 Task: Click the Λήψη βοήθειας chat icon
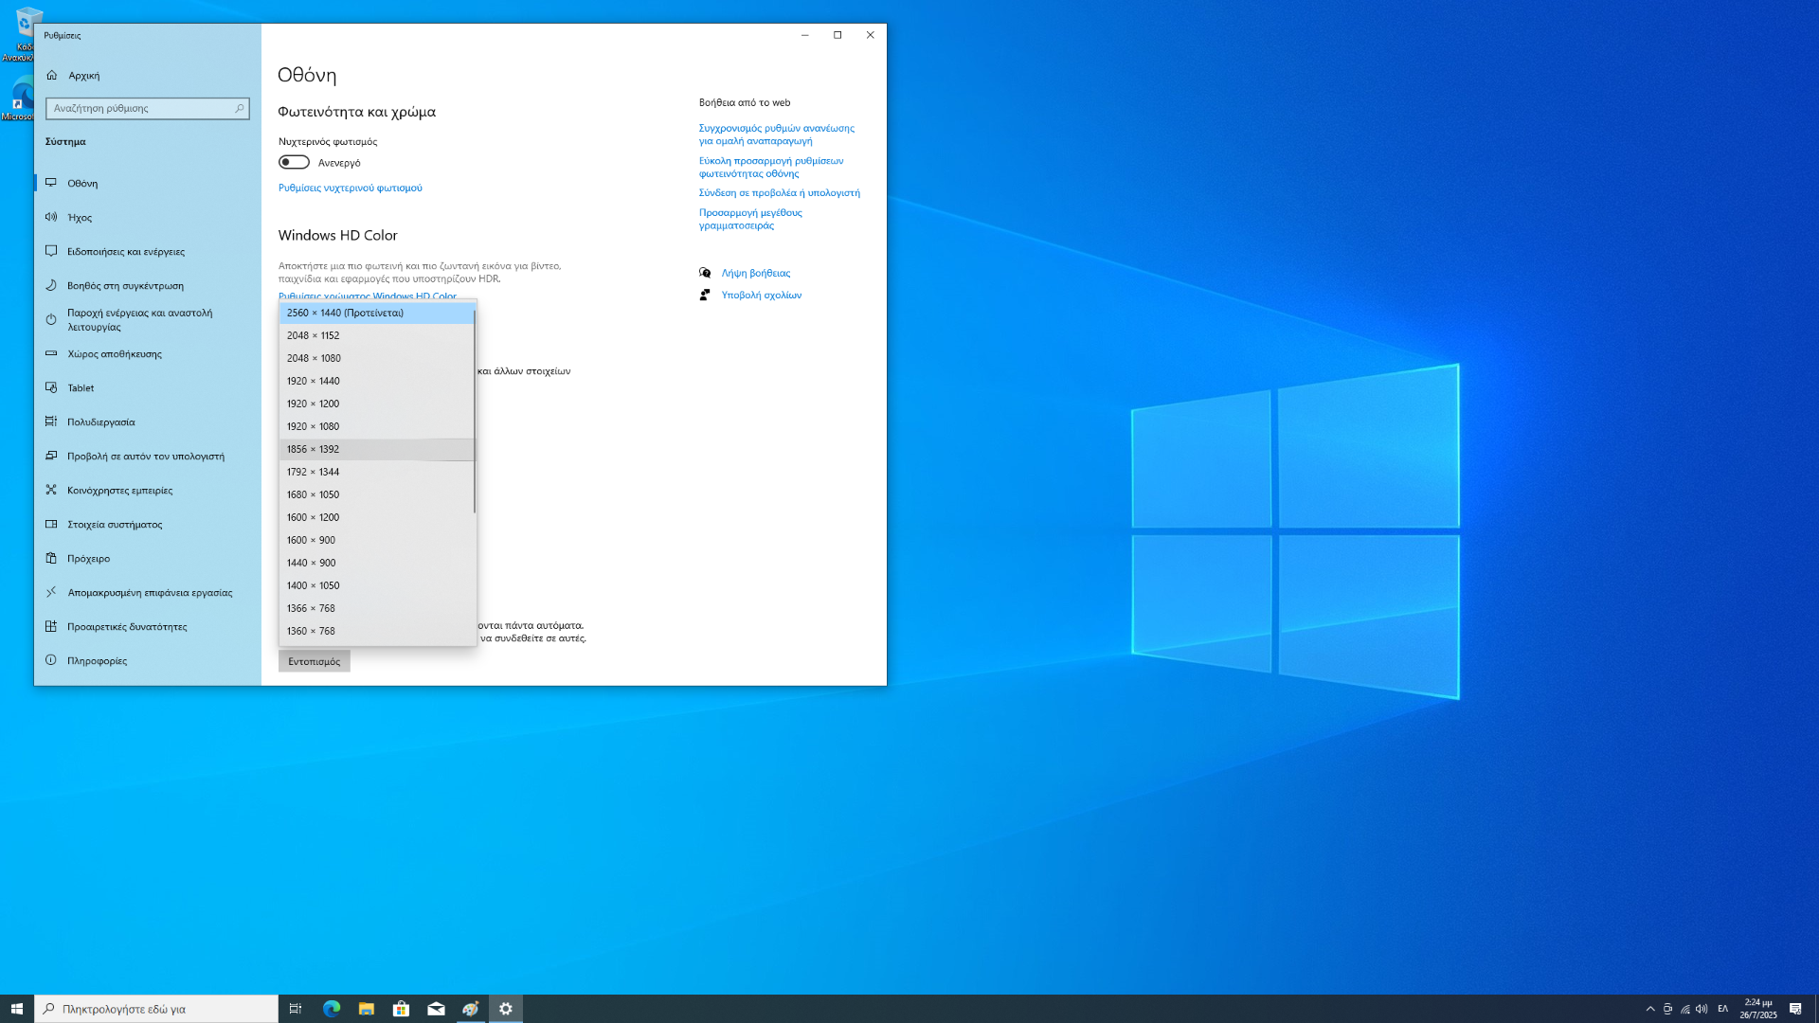click(x=705, y=273)
